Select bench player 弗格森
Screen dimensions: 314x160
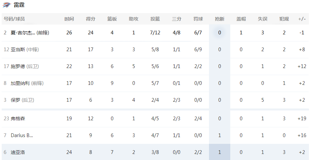(18, 119)
